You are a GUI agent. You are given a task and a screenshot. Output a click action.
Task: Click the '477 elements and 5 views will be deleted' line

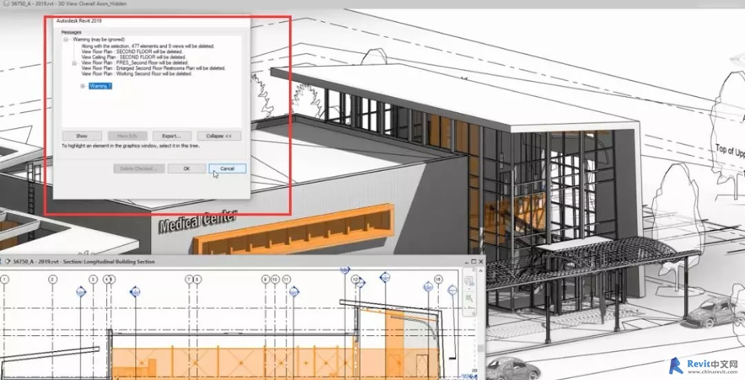coord(148,46)
